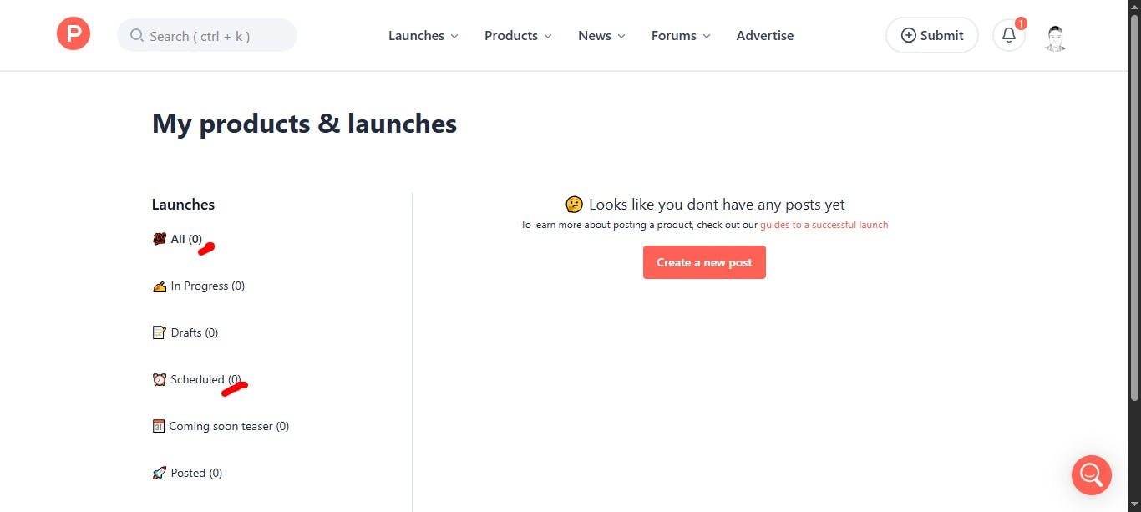Open the Products navigation menu
This screenshot has height=512, width=1141.
pos(518,35)
